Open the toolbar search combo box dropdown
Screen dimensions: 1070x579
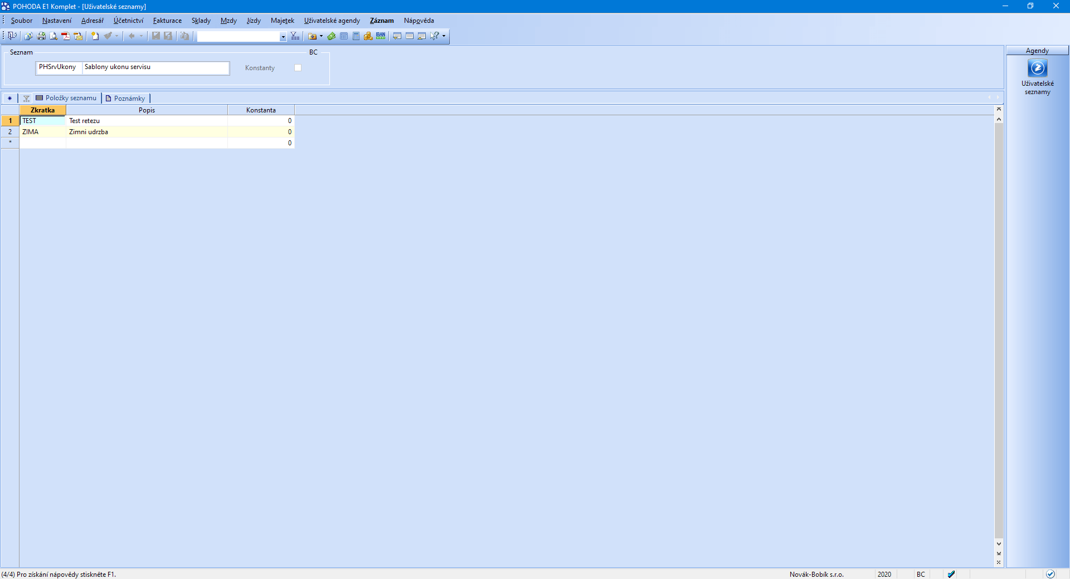pyautogui.click(x=283, y=37)
